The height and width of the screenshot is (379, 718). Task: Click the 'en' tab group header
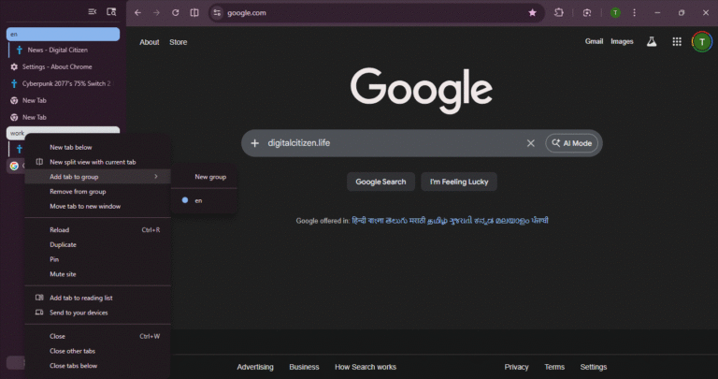click(64, 34)
